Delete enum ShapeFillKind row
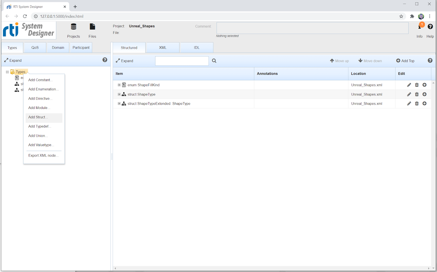 417,85
